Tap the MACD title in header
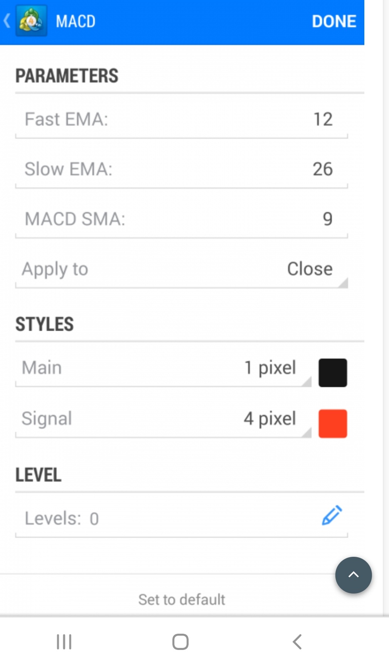 [x=76, y=21]
